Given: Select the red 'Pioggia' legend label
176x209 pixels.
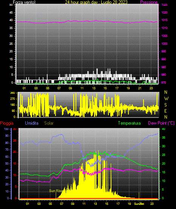Looking at the screenshot, I should pyautogui.click(x=7, y=123).
